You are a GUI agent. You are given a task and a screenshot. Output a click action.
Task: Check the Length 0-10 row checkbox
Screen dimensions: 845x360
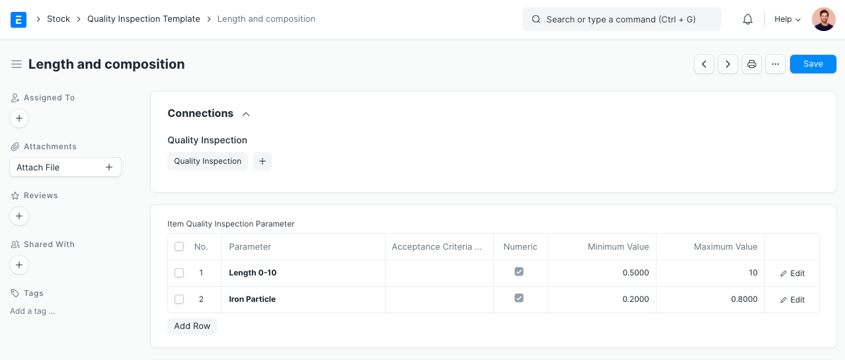coord(179,273)
